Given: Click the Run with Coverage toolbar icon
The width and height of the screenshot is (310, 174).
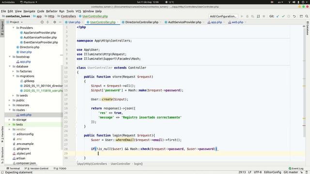Looking at the screenshot, I should point(253,16).
